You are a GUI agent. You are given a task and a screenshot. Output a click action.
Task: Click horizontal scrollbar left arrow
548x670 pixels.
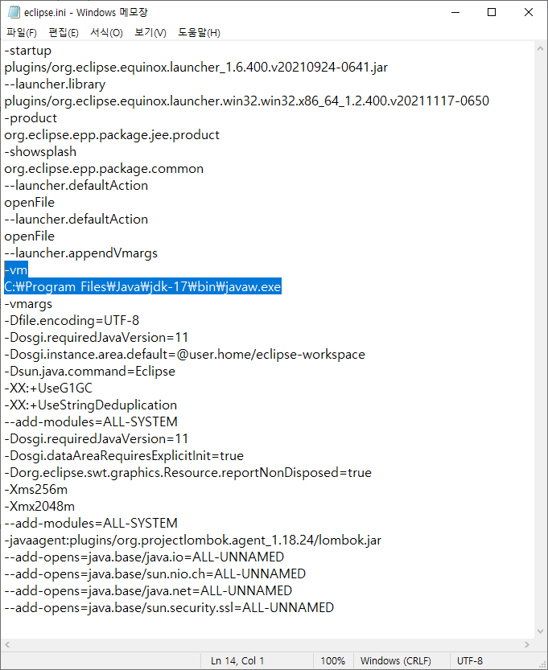click(x=7, y=645)
